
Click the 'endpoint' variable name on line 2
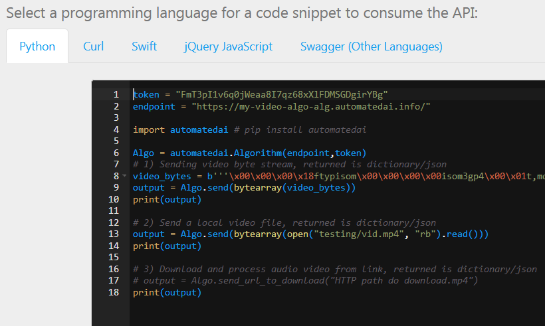coord(154,106)
